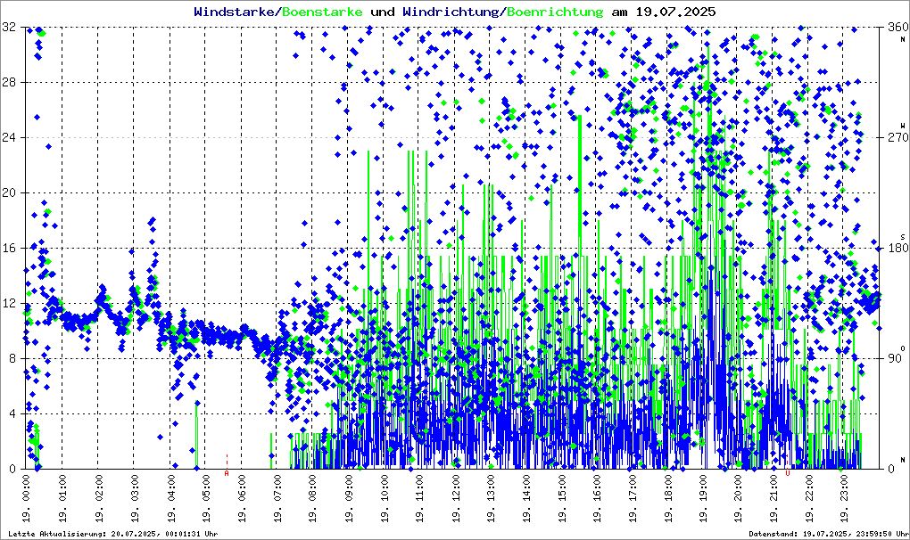Click the '19. 11:00' time axis label
910x540 pixels.
pos(419,498)
